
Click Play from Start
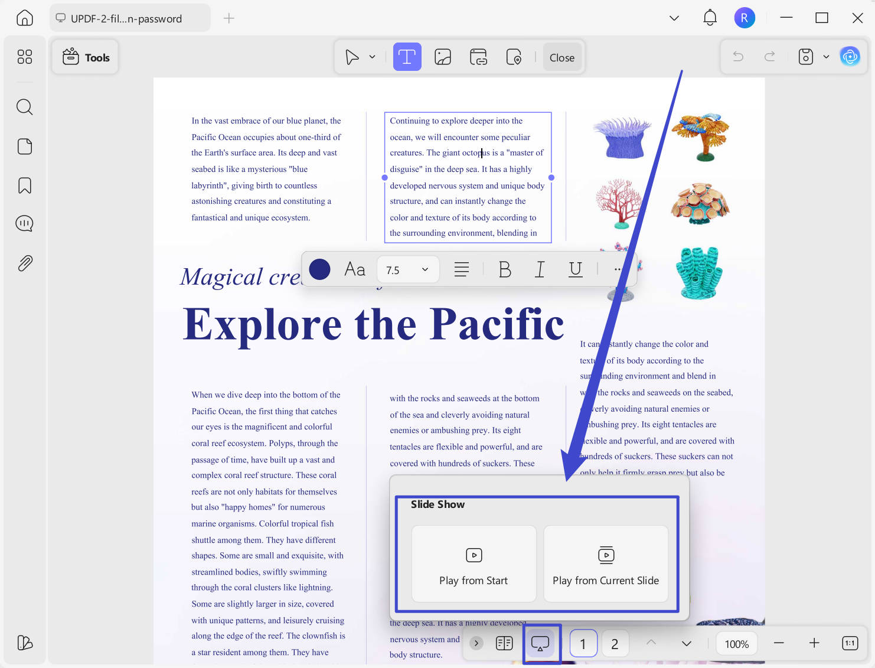[474, 563]
